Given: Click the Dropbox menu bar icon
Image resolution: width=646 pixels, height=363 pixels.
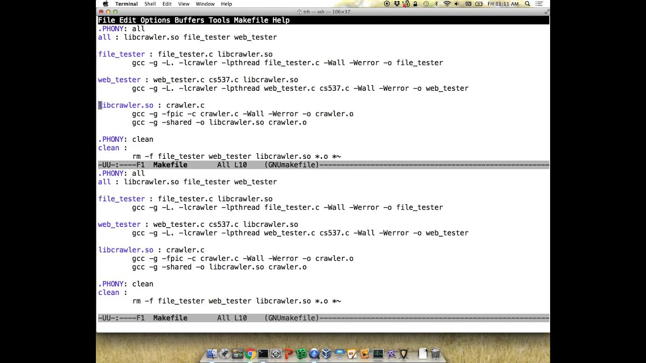Looking at the screenshot, I should pyautogui.click(x=397, y=4).
